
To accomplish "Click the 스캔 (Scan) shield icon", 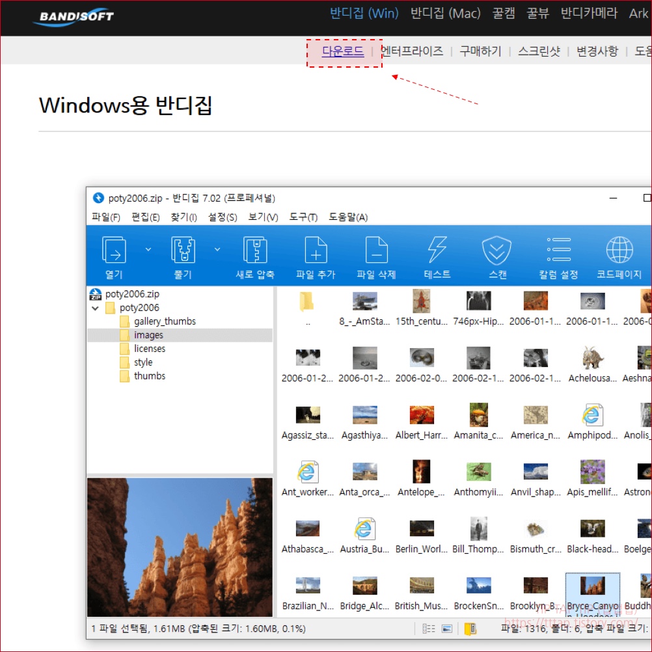I will click(496, 251).
